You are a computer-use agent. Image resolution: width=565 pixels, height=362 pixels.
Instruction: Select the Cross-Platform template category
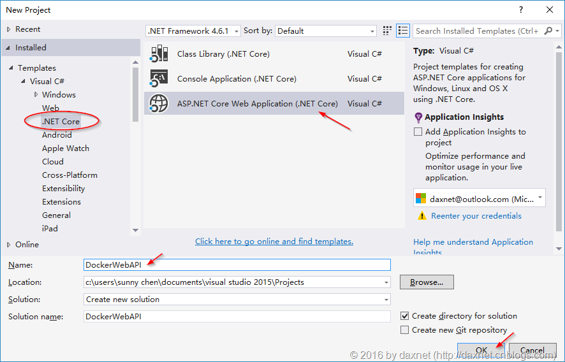70,175
